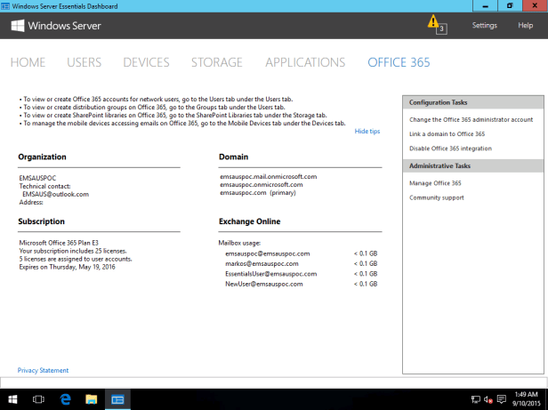Image resolution: width=548 pixels, height=410 pixels.
Task: Open the Privacy Statement link
Action: (x=43, y=370)
